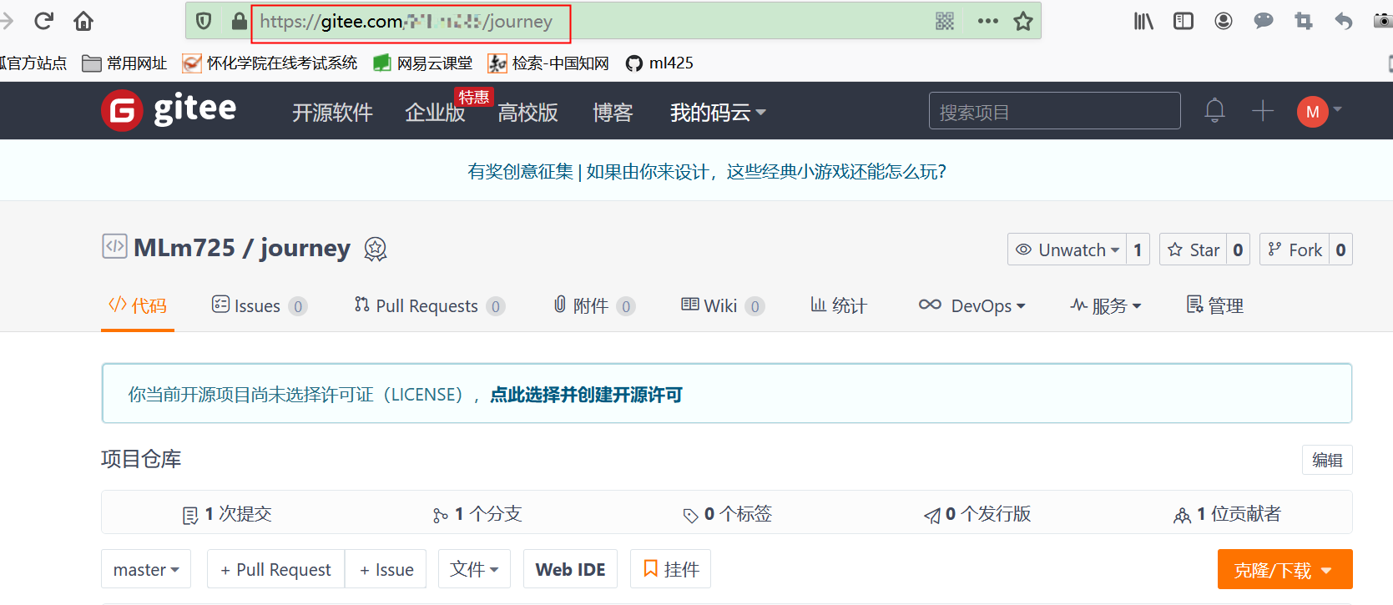
Task: Open the 博客 navigation item
Action: click(x=613, y=113)
